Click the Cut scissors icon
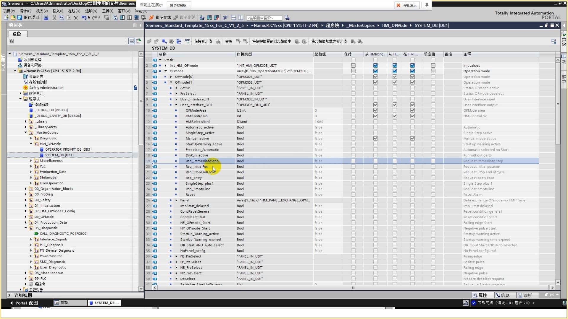The width and height of the screenshot is (568, 319). (54, 18)
